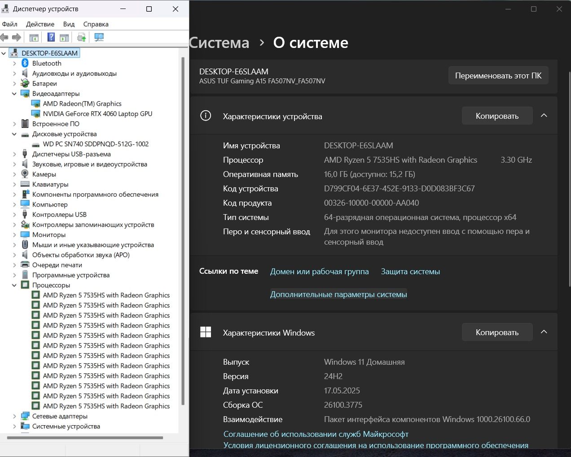The width and height of the screenshot is (571, 457).
Task: Click the Клавиатуры keyboard icon
Action: 25,184
